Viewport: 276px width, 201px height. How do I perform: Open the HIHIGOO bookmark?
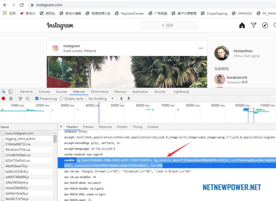[x=242, y=13]
